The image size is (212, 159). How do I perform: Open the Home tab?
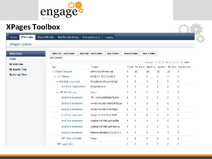(x=14, y=37)
